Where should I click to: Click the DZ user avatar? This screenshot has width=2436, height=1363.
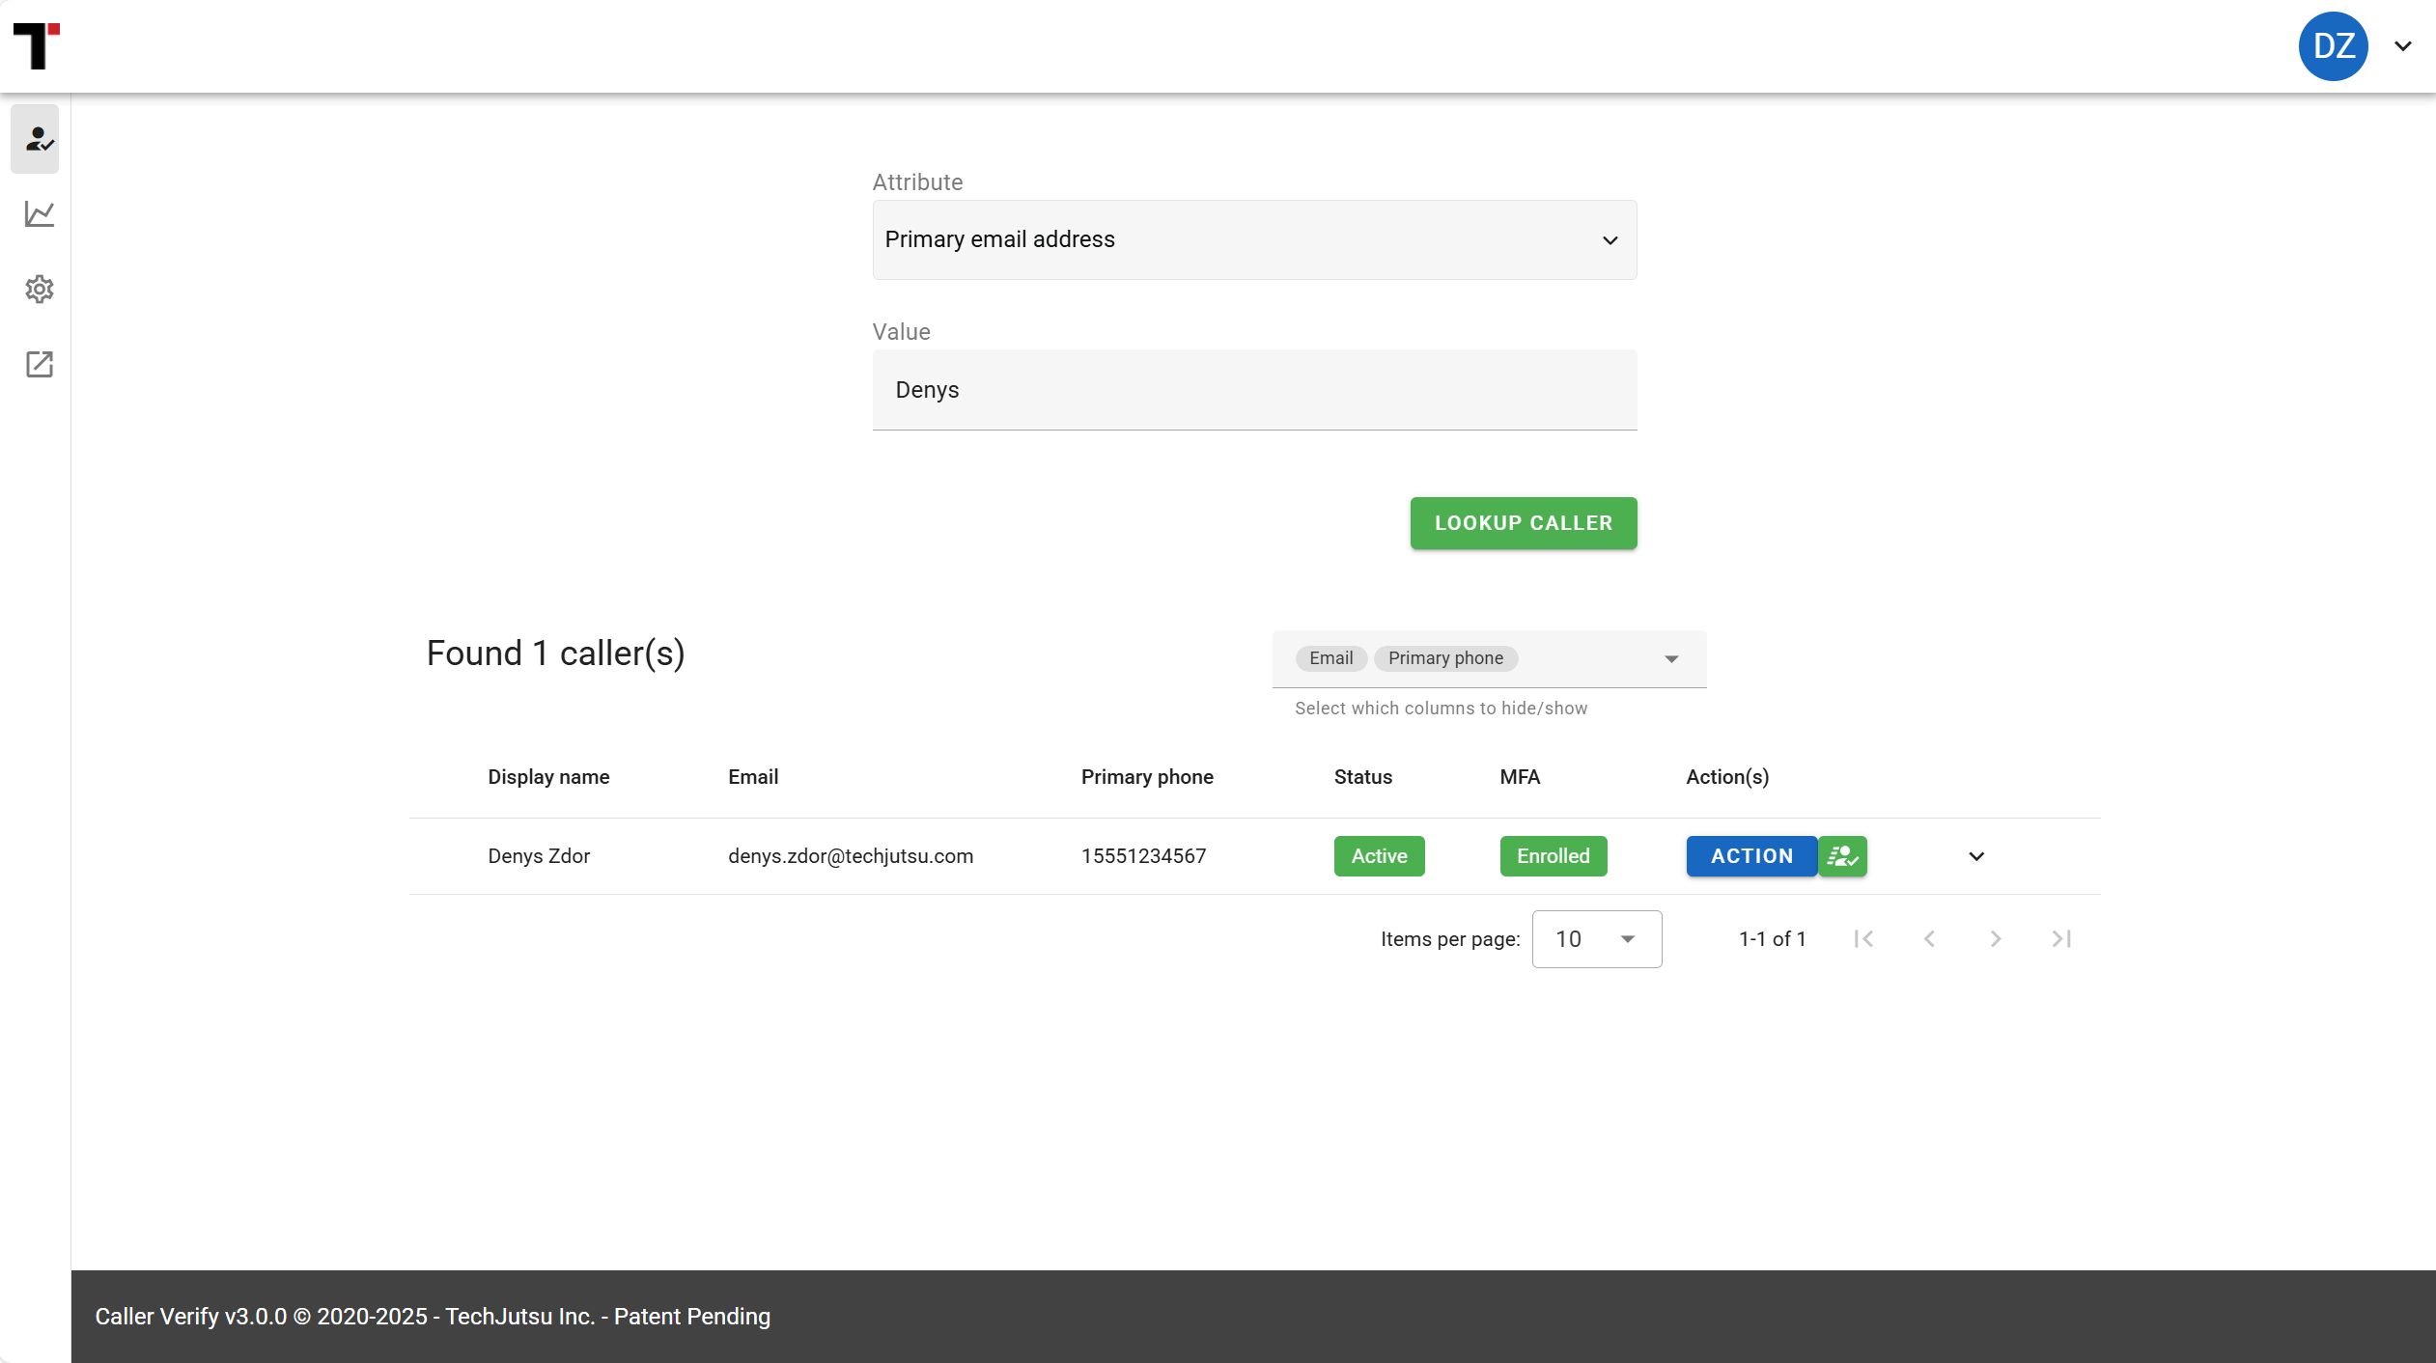coord(2333,46)
